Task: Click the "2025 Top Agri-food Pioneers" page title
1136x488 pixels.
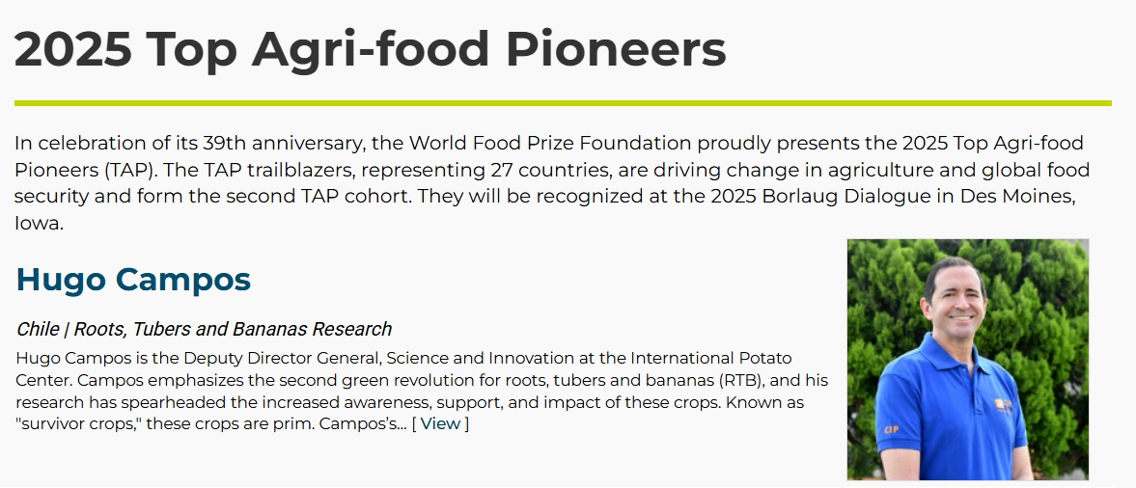Action: click(x=370, y=50)
